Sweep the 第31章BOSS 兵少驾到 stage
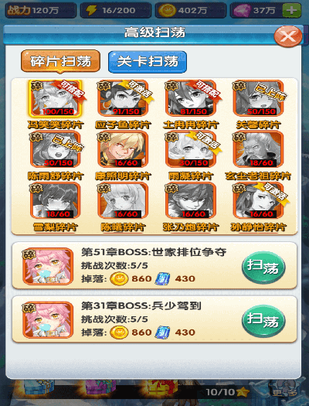Image resolution: width=309 pixels, height=406 pixels. (x=263, y=321)
